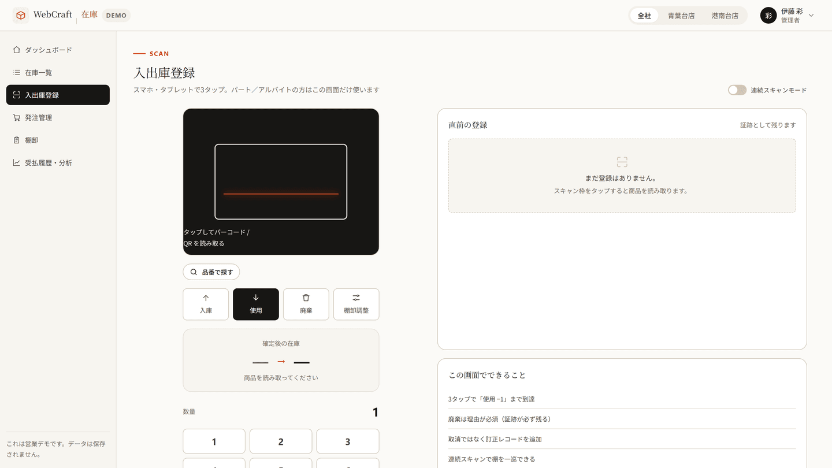Click the DEMO badge in header
The image size is (832, 468).
coord(116,16)
